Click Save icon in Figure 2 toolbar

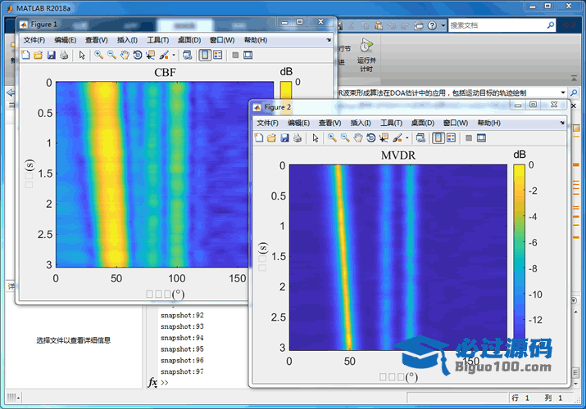pos(284,138)
